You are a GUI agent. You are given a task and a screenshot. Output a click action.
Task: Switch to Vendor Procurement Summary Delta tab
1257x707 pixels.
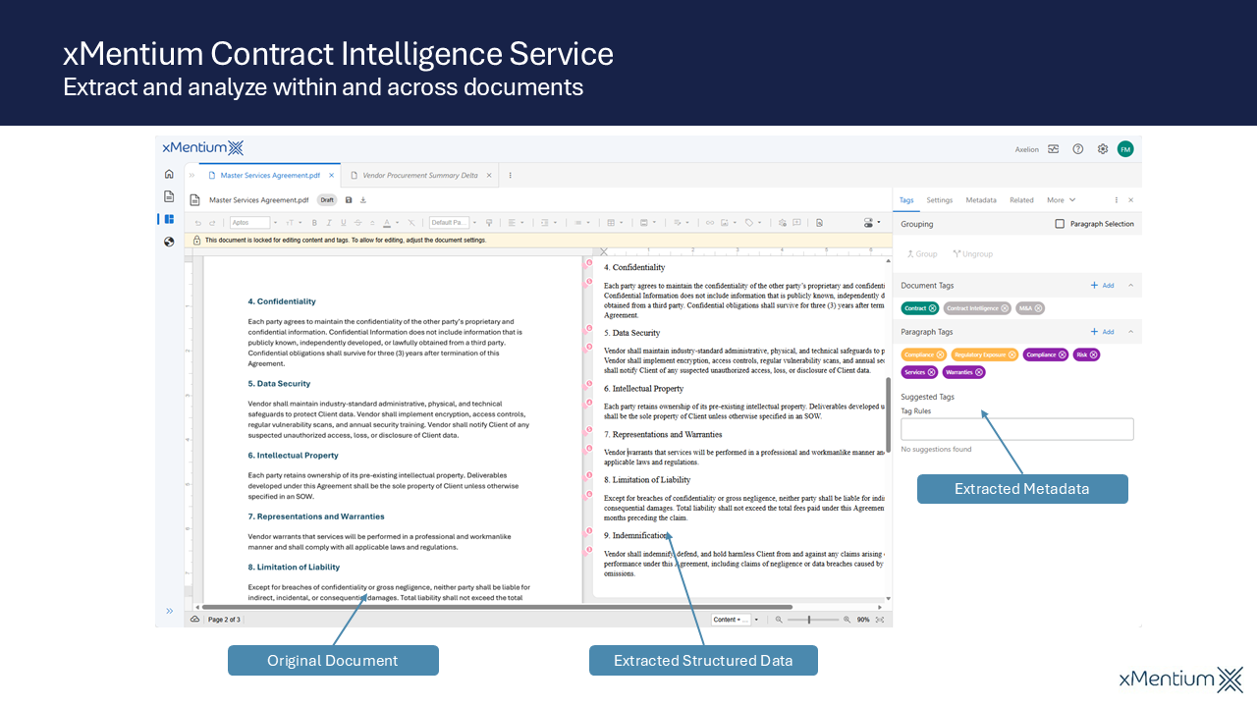click(x=420, y=176)
